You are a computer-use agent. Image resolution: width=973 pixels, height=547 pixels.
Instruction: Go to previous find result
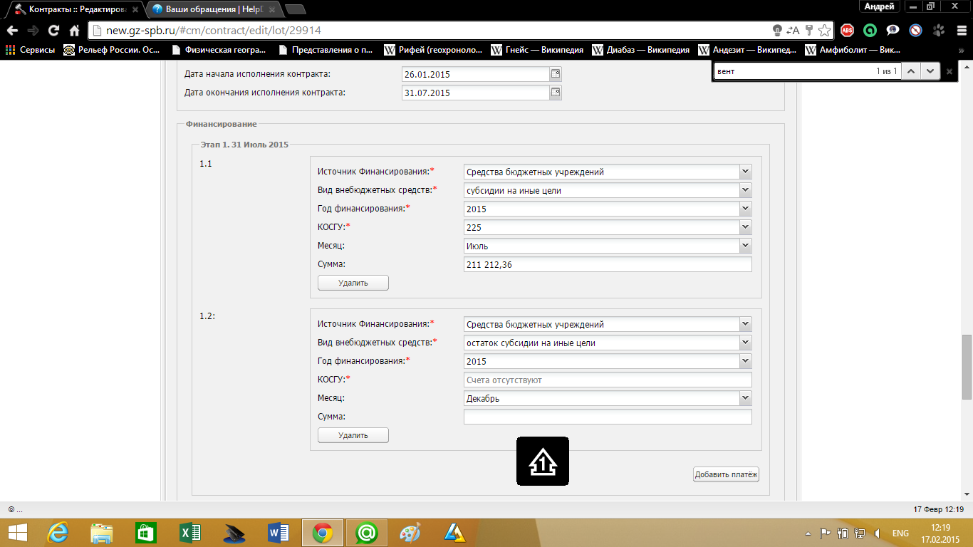pyautogui.click(x=911, y=71)
